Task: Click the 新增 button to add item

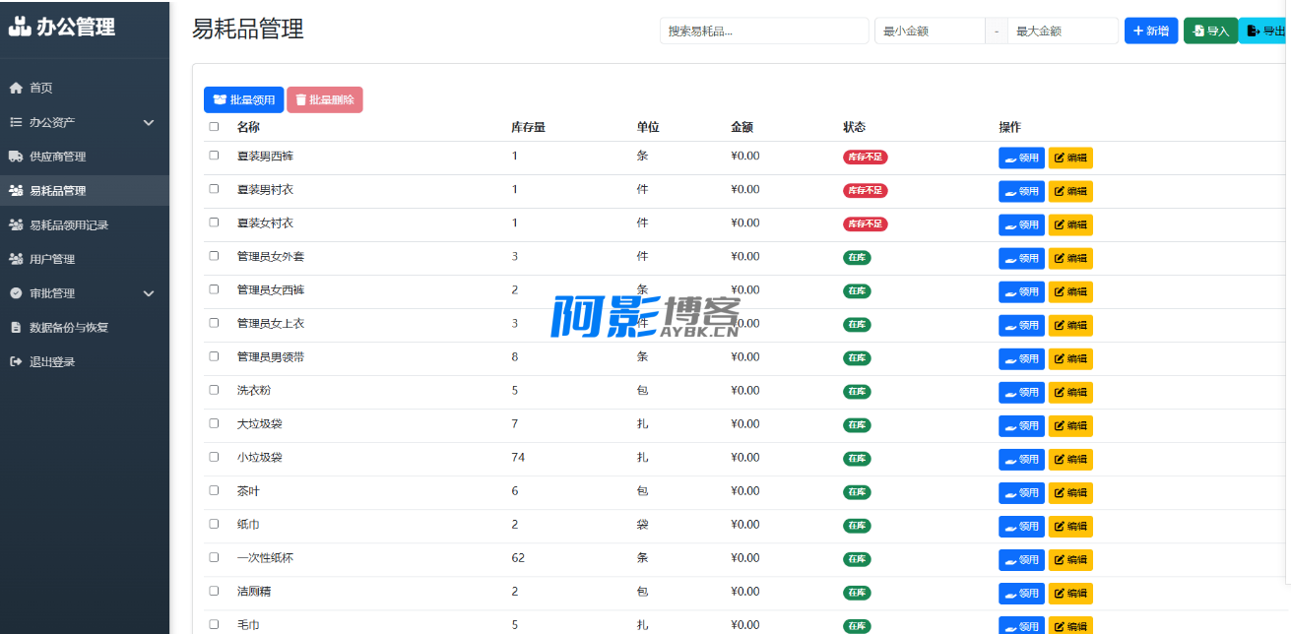Action: click(1150, 32)
